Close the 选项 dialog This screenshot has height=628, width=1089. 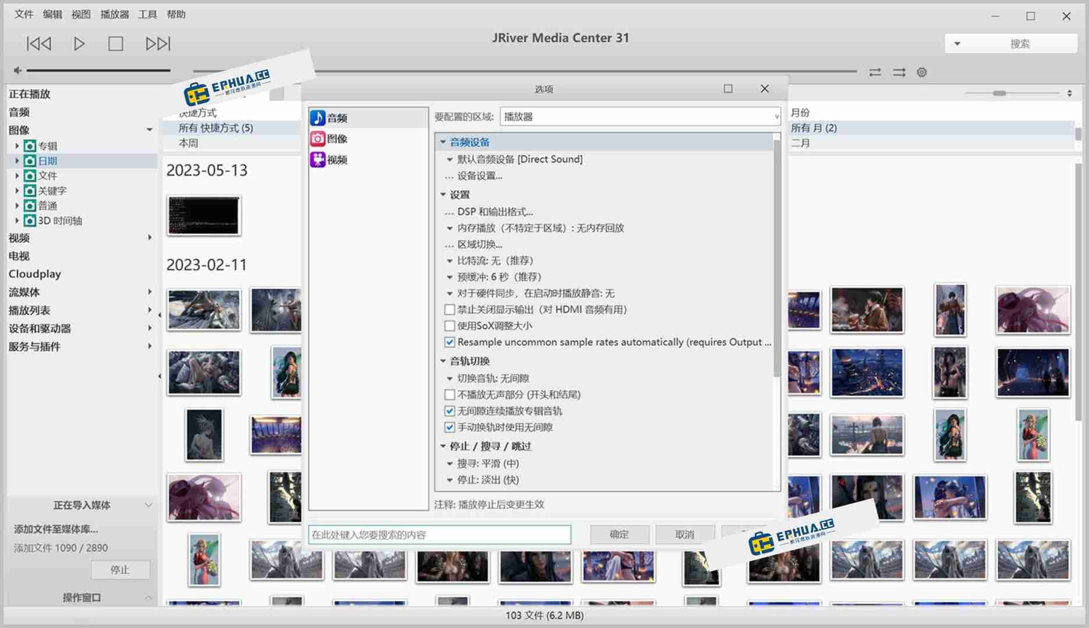(x=765, y=88)
